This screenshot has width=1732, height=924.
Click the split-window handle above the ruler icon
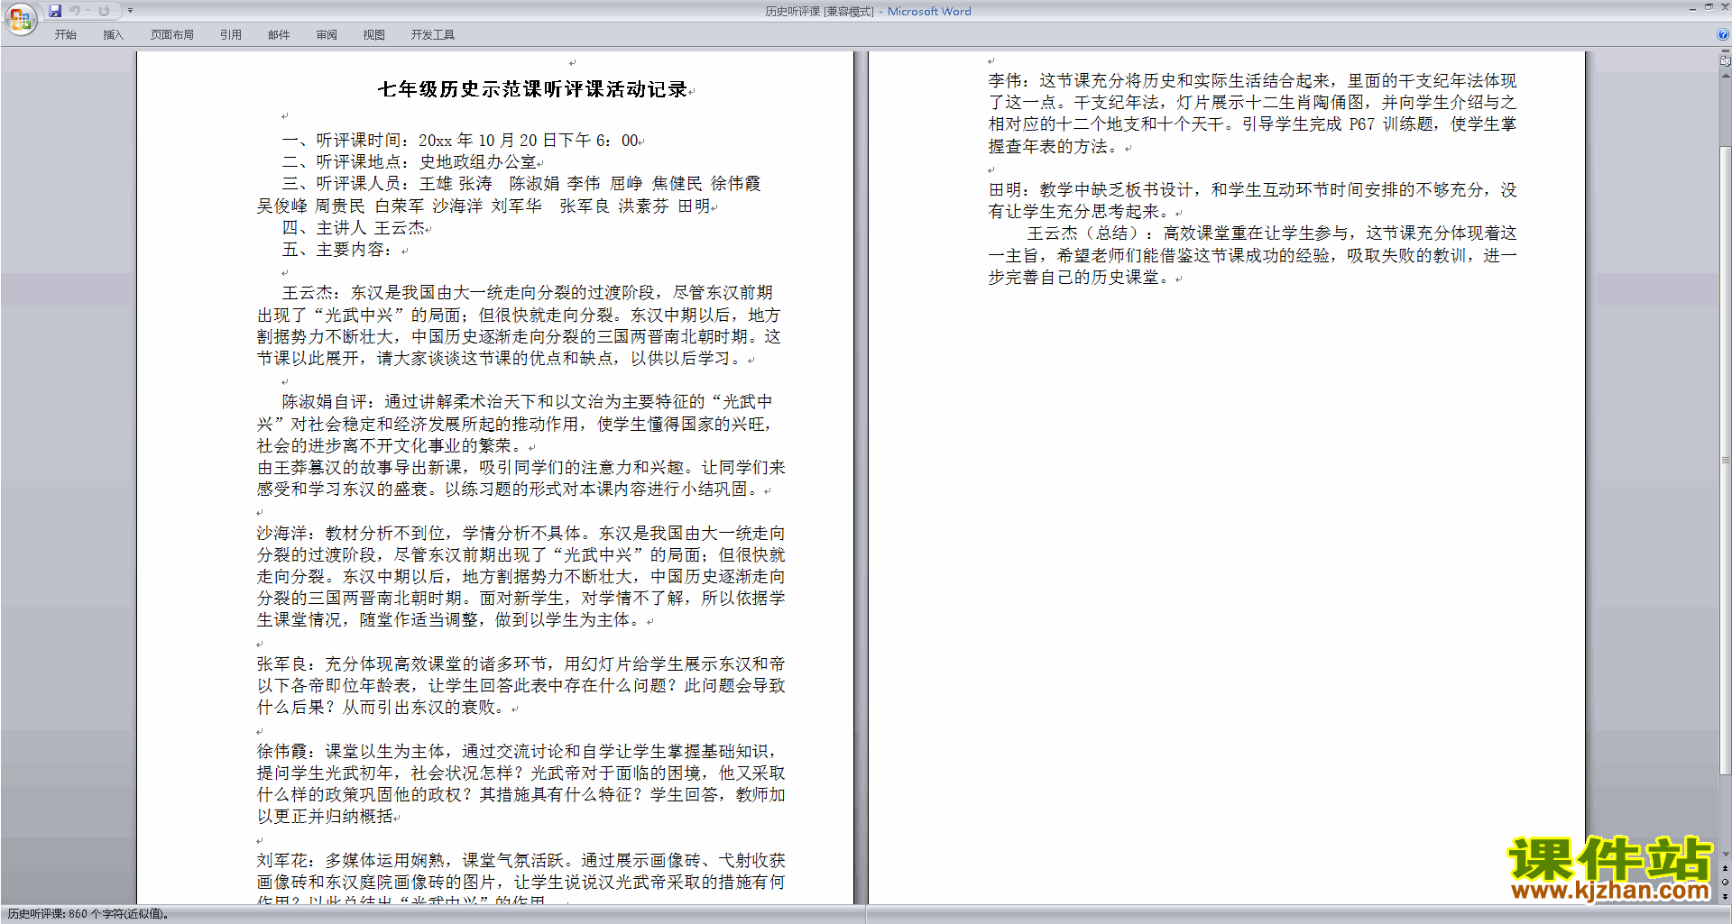point(1726,51)
